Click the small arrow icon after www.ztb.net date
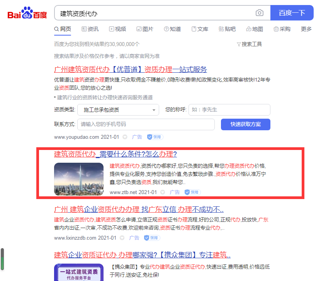Screen dimensions: 321x281 163,192
